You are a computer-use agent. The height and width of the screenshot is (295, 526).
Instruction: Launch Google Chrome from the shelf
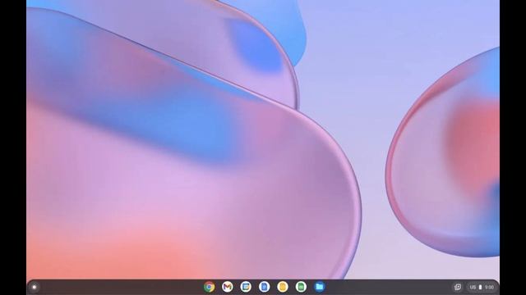coord(209,287)
